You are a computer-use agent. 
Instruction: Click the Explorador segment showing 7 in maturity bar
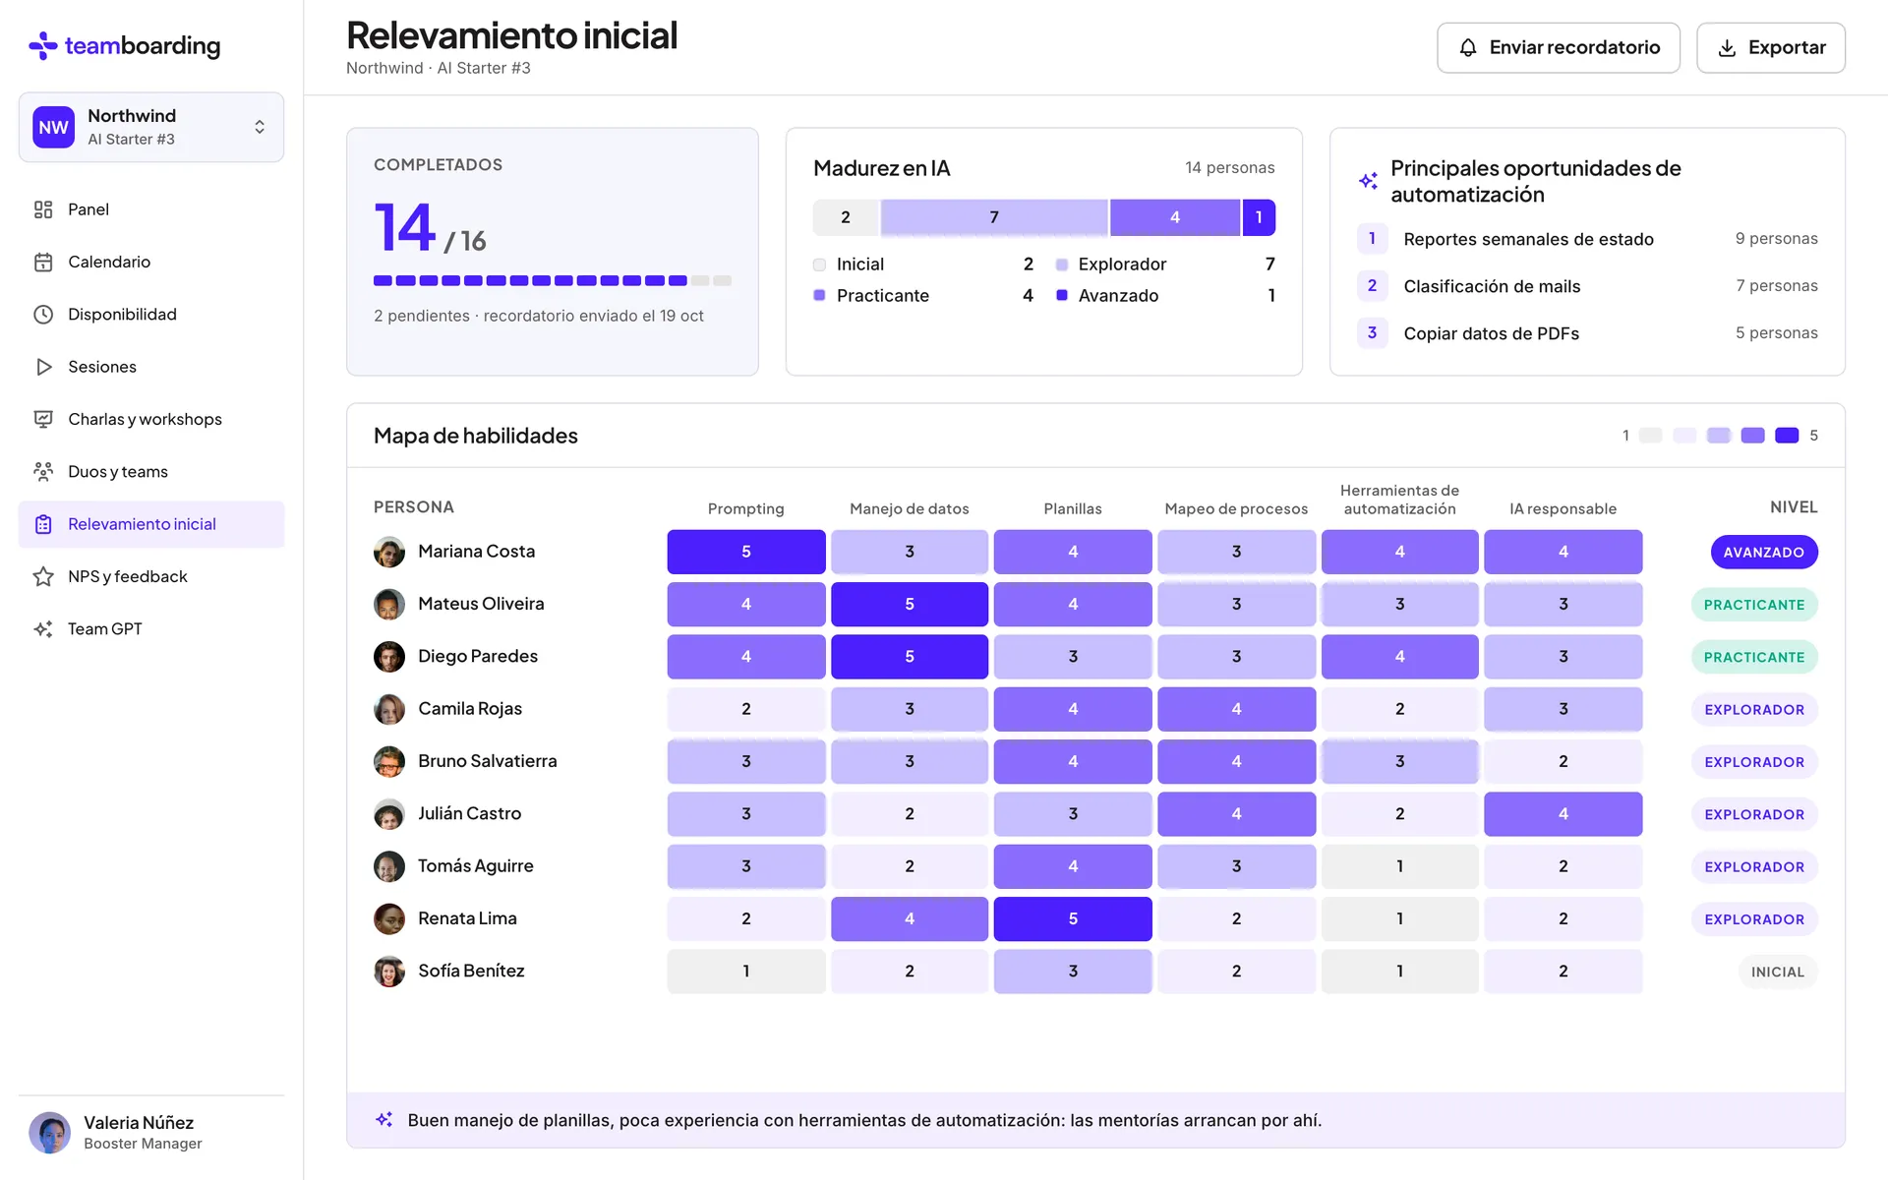pyautogui.click(x=994, y=217)
